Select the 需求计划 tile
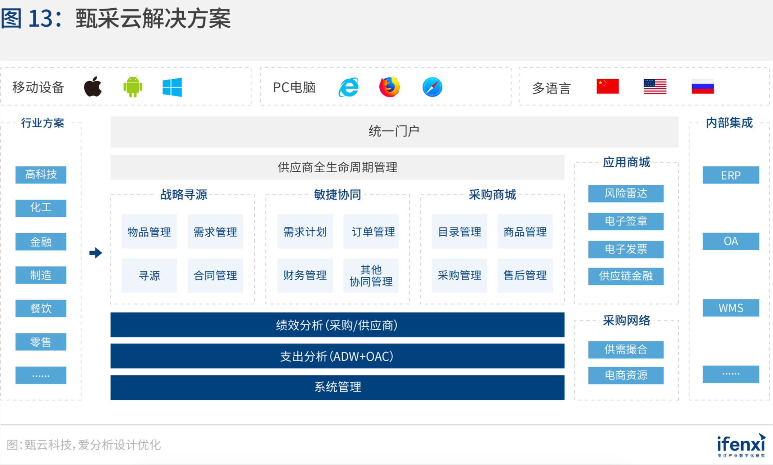This screenshot has height=465, width=773. tap(305, 231)
